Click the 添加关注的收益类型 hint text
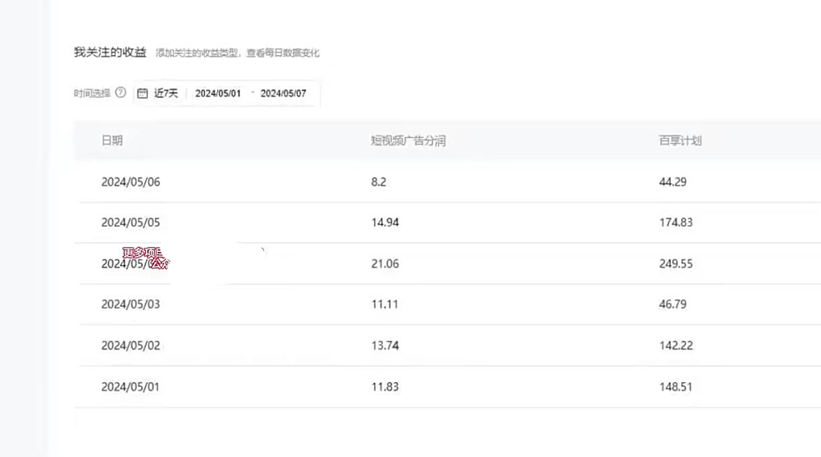 tap(238, 53)
